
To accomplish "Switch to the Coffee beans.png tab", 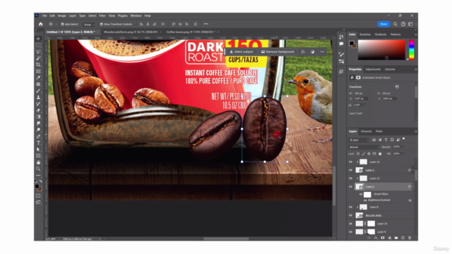I will coord(191,32).
